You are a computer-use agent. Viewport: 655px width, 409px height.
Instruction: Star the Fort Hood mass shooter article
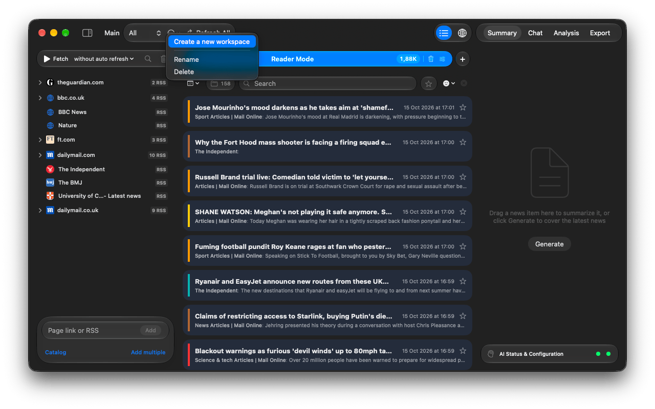click(x=463, y=142)
